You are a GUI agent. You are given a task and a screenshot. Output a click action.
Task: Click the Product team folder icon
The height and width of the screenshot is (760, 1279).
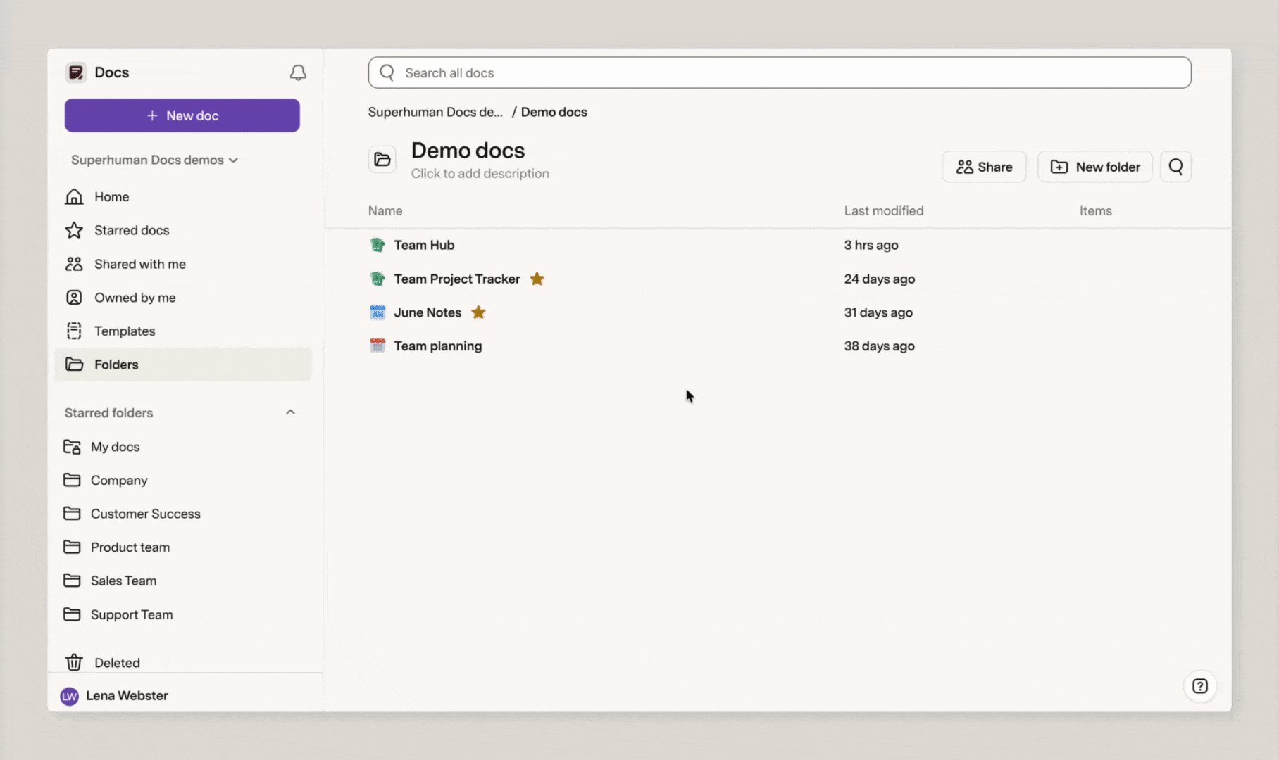coord(72,547)
